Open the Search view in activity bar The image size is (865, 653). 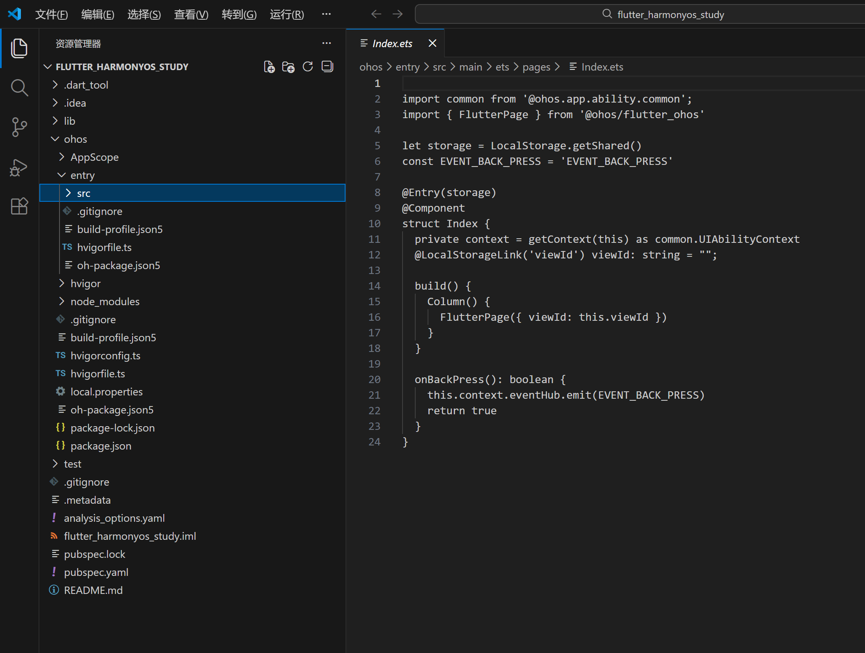tap(19, 87)
